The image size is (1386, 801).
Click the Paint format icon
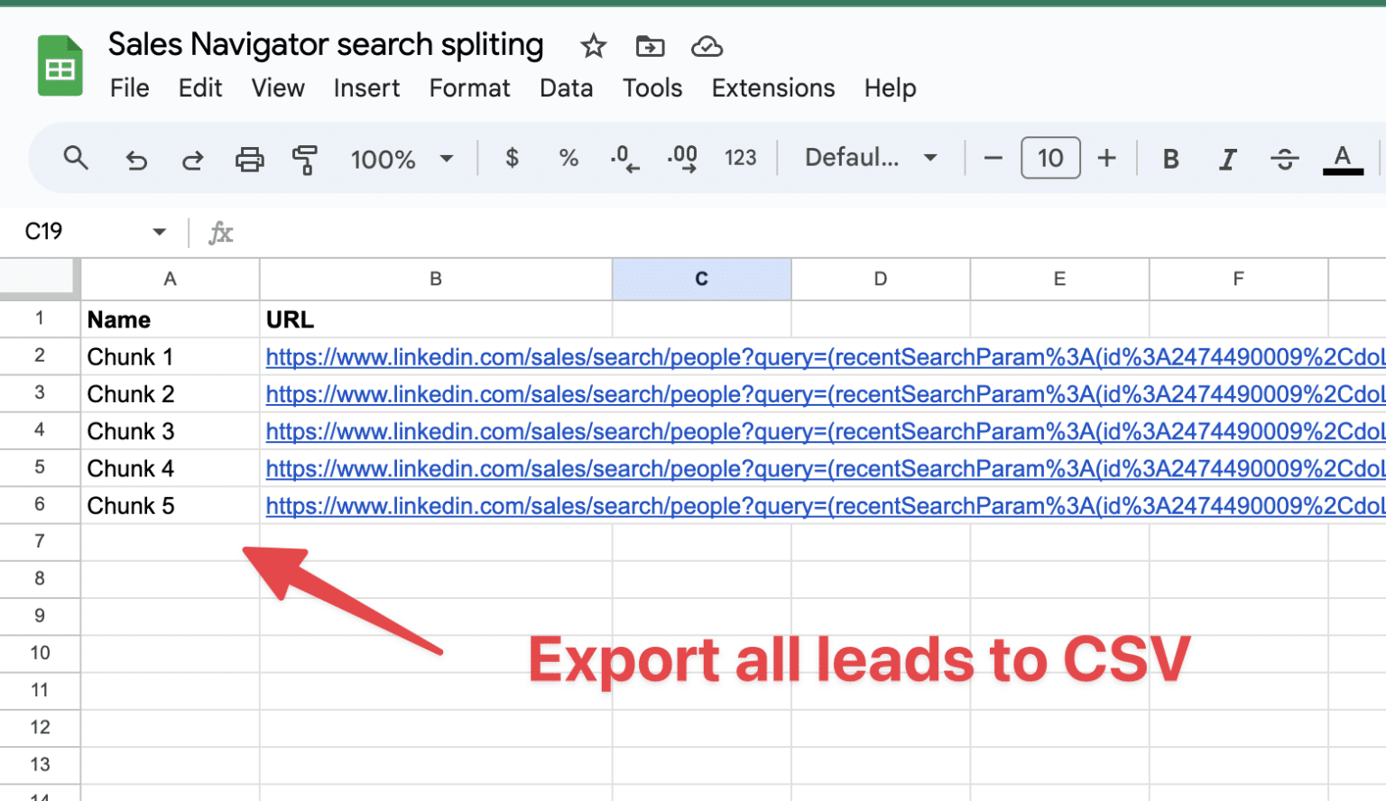tap(306, 159)
